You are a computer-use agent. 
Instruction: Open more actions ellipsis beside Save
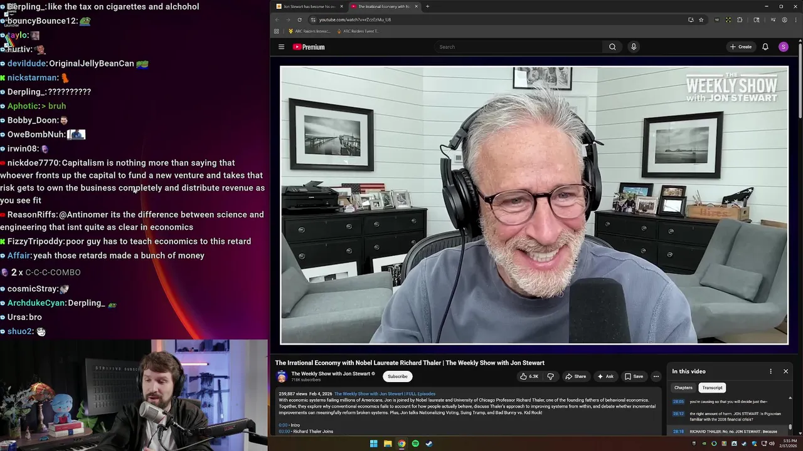tap(656, 376)
